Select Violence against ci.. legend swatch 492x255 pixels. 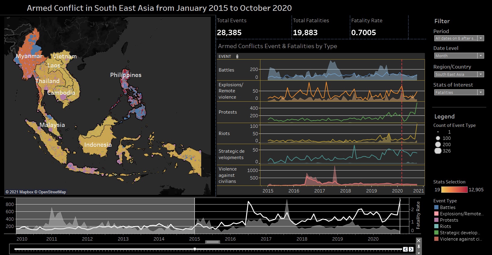[436, 239]
